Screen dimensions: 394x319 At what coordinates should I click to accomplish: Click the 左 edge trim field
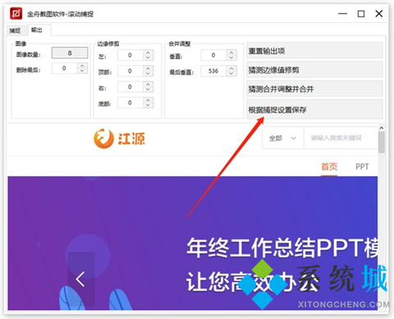coord(131,55)
